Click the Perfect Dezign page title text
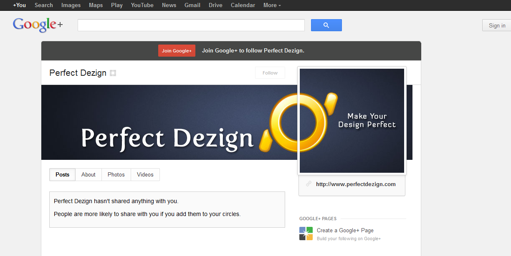511x256 pixels. pyautogui.click(x=78, y=73)
